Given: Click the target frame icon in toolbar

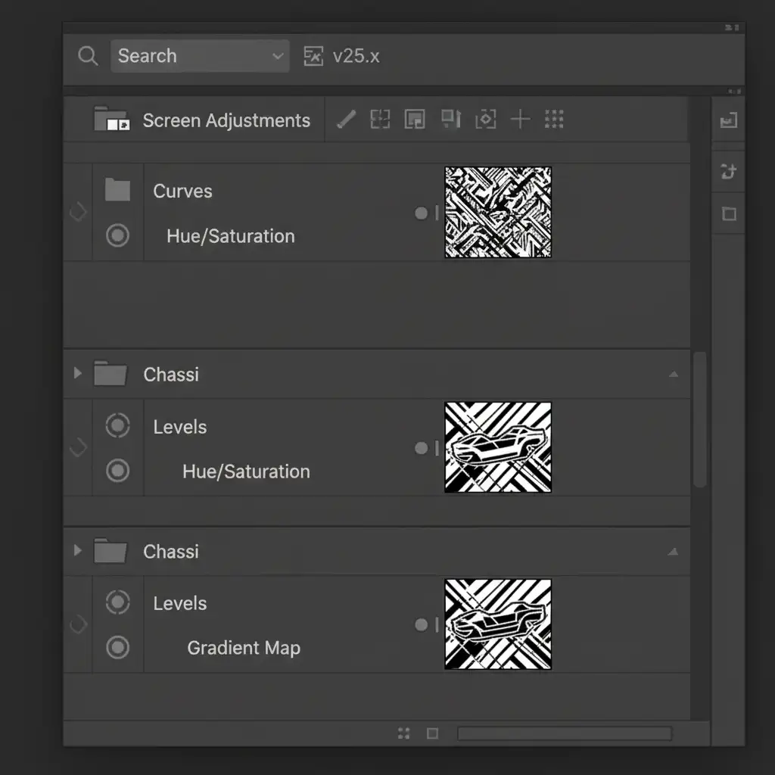Looking at the screenshot, I should tap(485, 120).
